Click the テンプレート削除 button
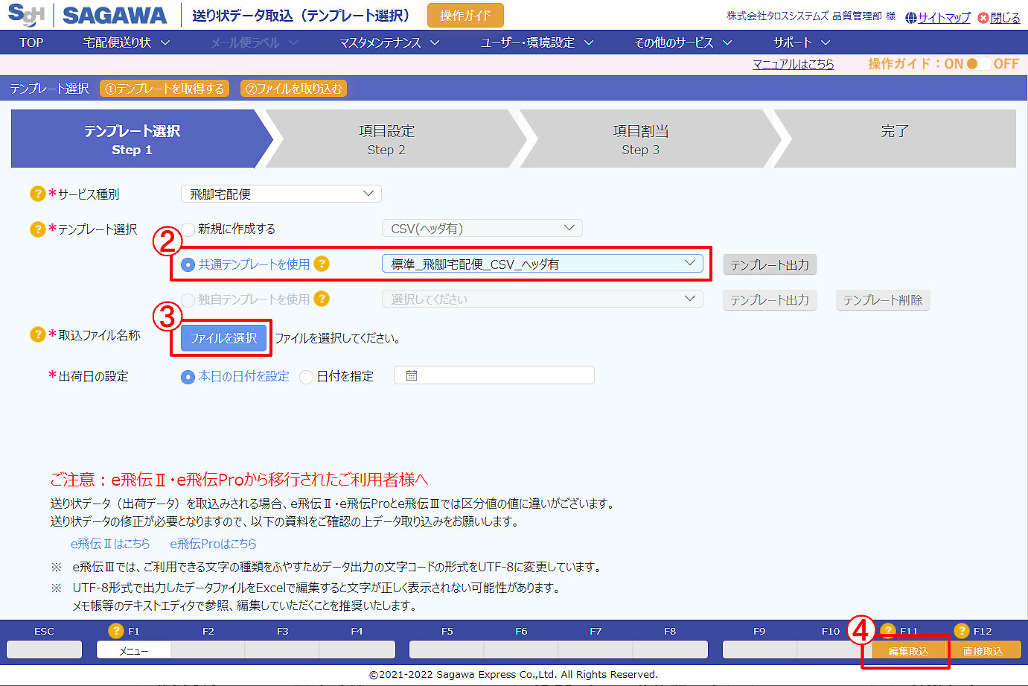The image size is (1028, 686). point(883,300)
